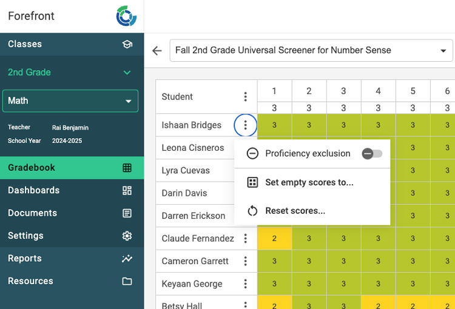Click column header 4
Image resolution: width=455 pixels, height=309 pixels.
tap(379, 91)
